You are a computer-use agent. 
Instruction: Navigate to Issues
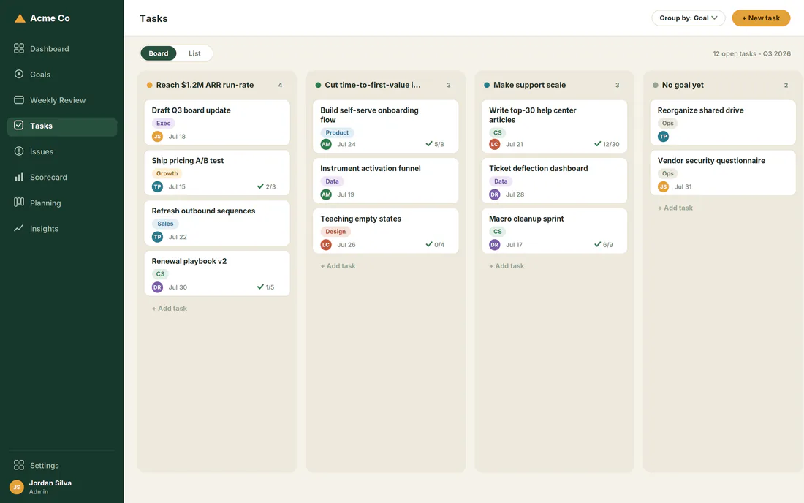pyautogui.click(x=61, y=151)
